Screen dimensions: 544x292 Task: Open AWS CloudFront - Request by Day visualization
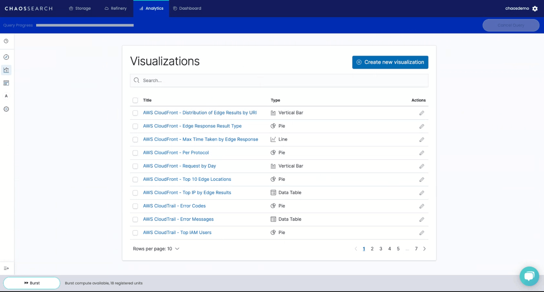(x=179, y=166)
